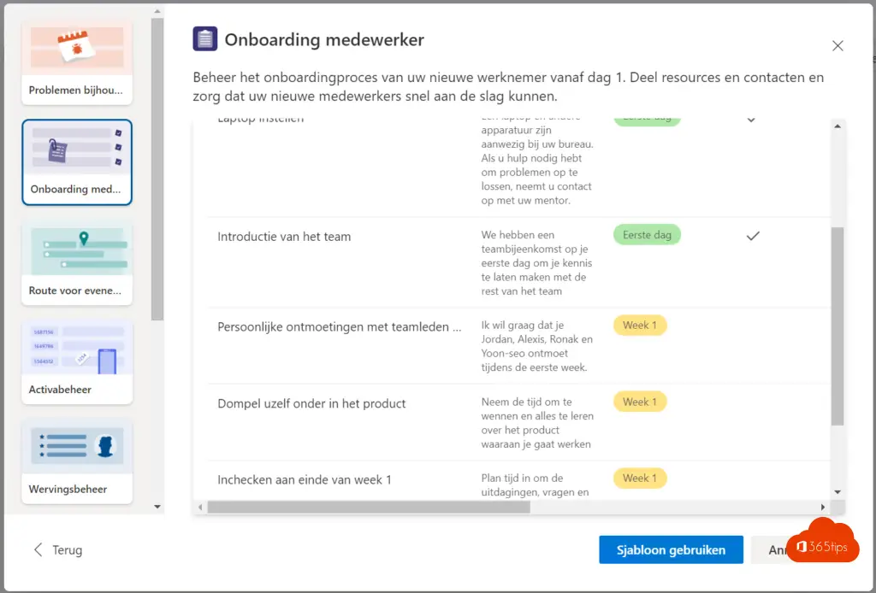Click checkmark in Laptop instellen row
The image size is (876, 593).
pyautogui.click(x=751, y=120)
